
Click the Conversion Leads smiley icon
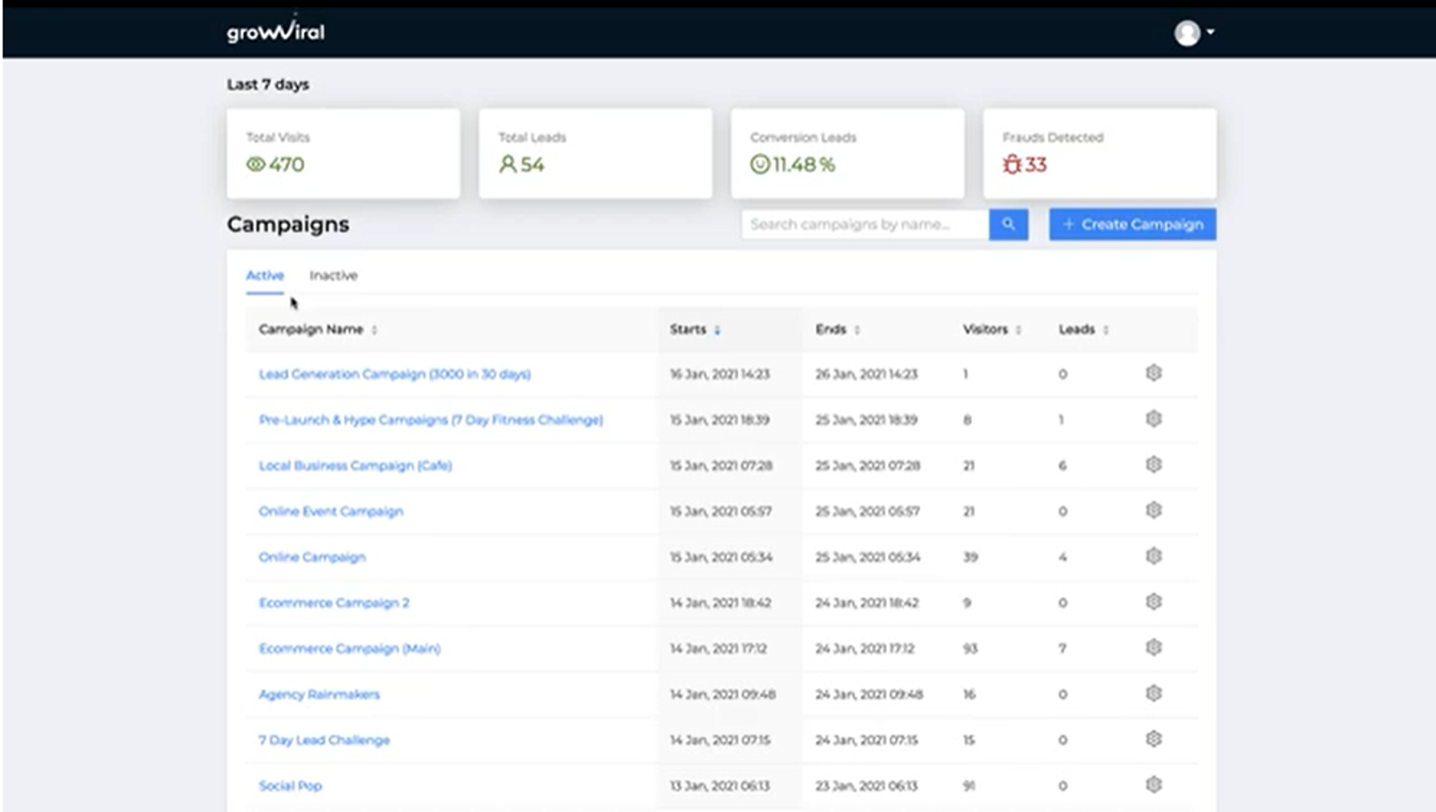(760, 164)
